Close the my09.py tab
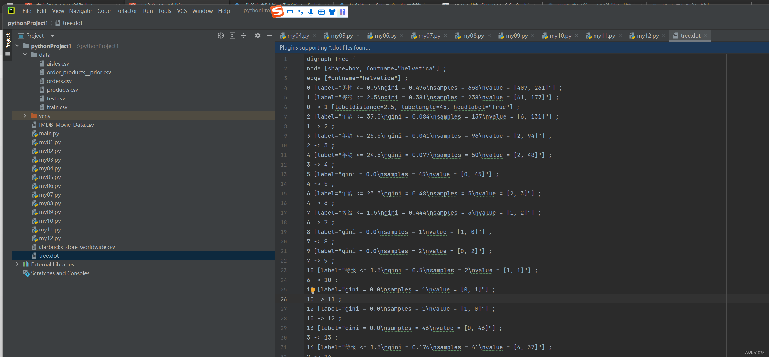Screen dimensions: 769x357 coord(533,36)
